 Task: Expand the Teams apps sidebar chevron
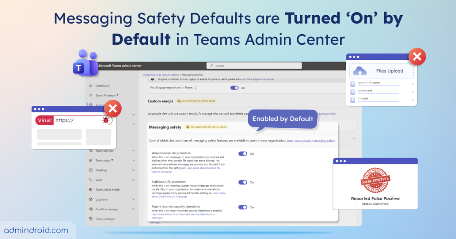coord(133,161)
